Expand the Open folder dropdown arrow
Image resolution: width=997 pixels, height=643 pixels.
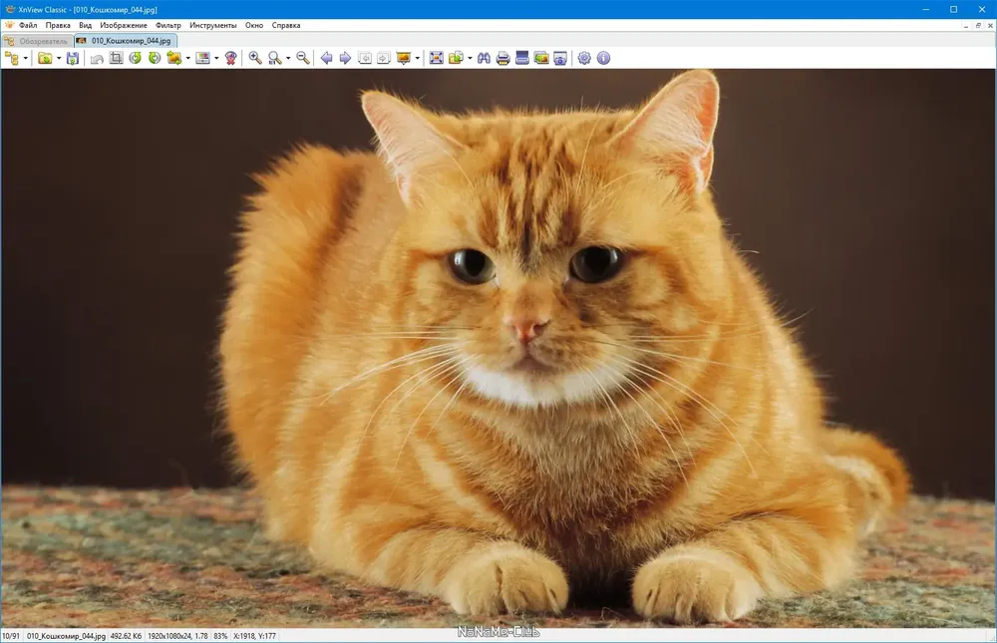click(x=59, y=59)
